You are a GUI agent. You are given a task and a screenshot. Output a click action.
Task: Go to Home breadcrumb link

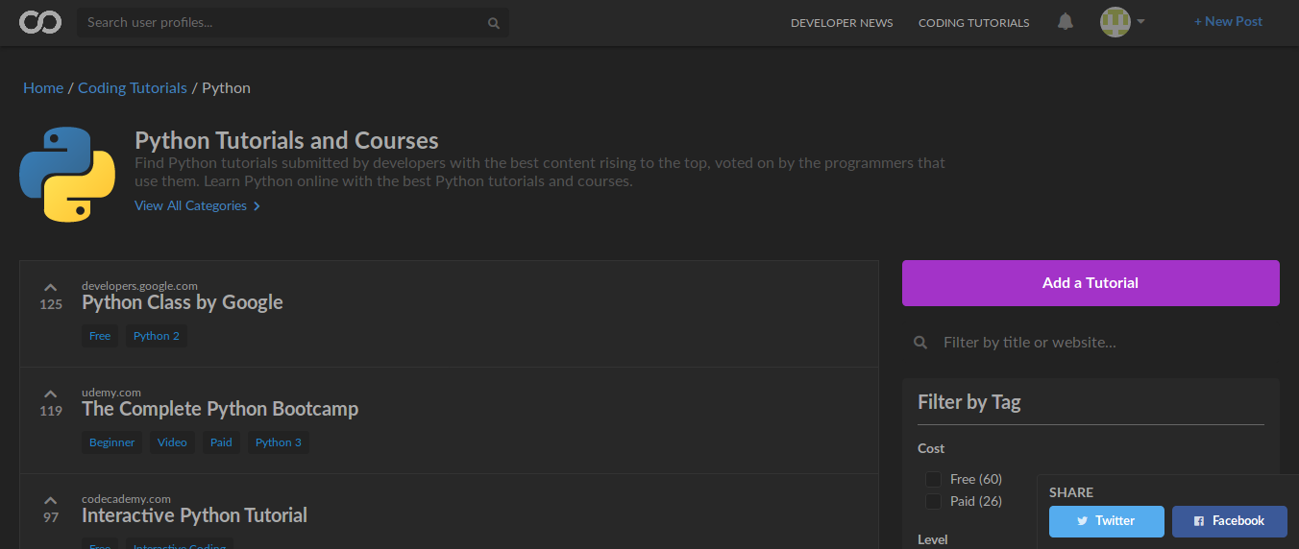coord(43,87)
